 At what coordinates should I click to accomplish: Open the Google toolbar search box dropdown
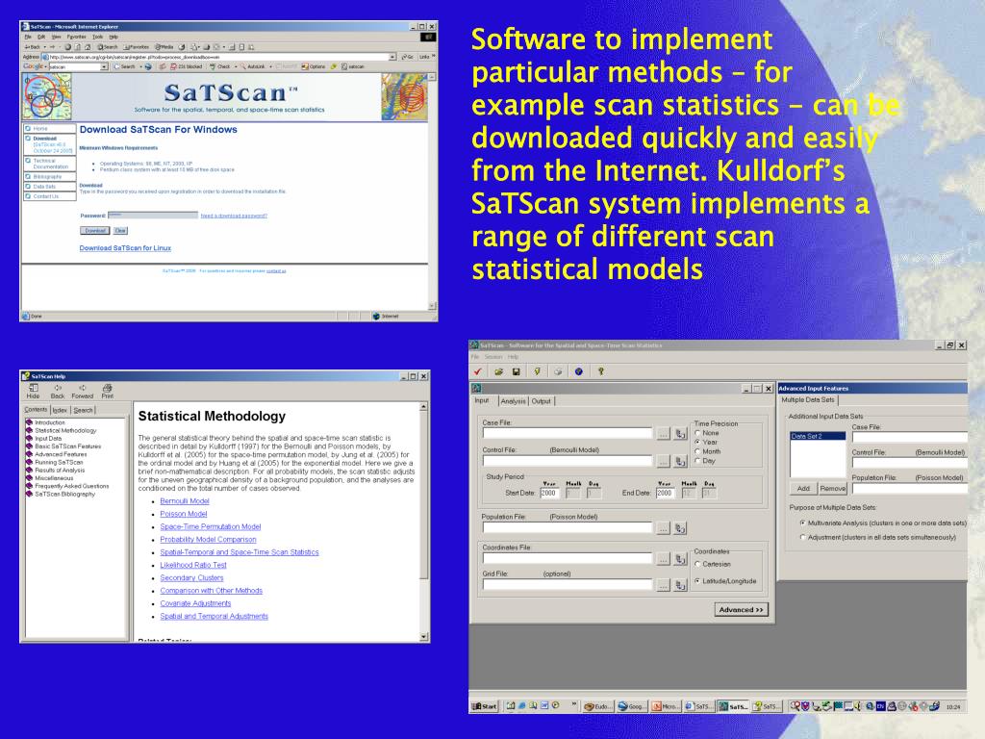(x=104, y=66)
